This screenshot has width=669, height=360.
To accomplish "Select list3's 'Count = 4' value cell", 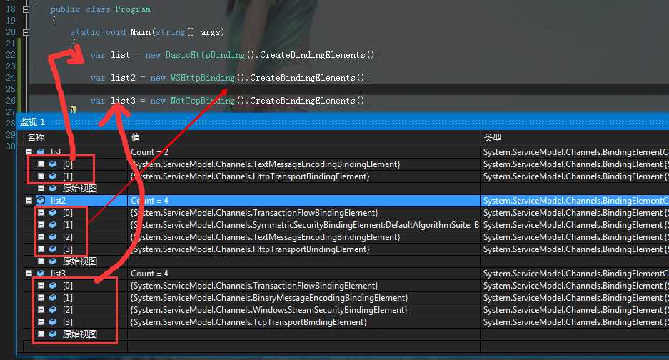I will click(303, 274).
